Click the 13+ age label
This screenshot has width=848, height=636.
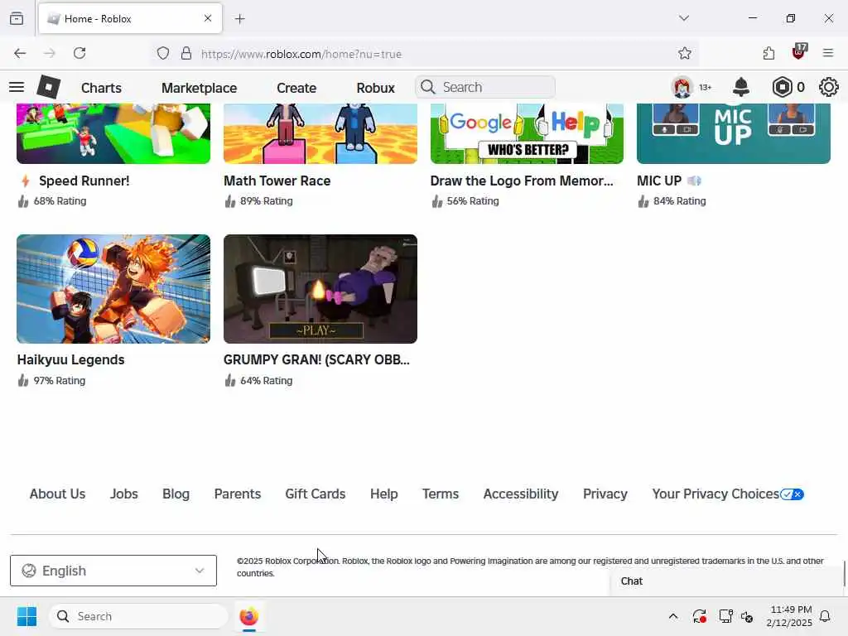click(706, 87)
